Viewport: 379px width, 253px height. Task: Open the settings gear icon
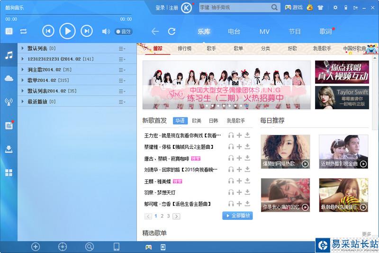coord(335,8)
